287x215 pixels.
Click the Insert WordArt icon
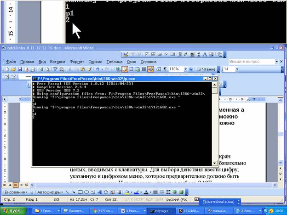pyautogui.click(x=99, y=192)
